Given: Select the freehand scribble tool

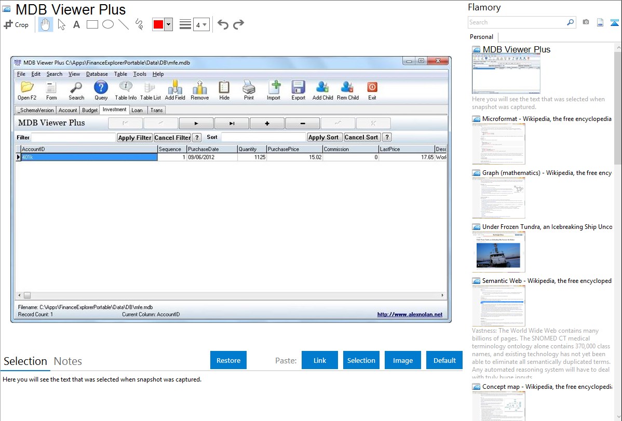Looking at the screenshot, I should 139,24.
